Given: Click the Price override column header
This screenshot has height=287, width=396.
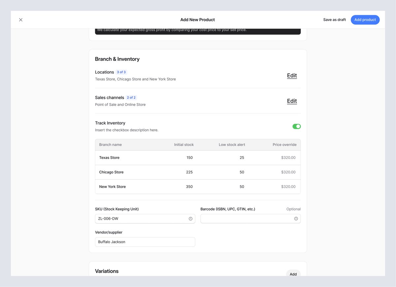Looking at the screenshot, I should click(x=284, y=145).
